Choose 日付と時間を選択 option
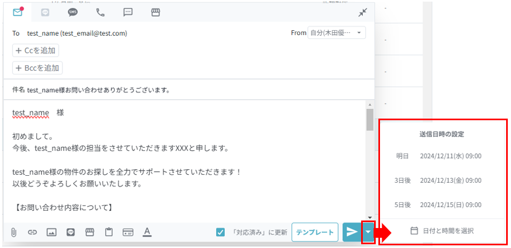The width and height of the screenshot is (511, 248). coord(442,231)
